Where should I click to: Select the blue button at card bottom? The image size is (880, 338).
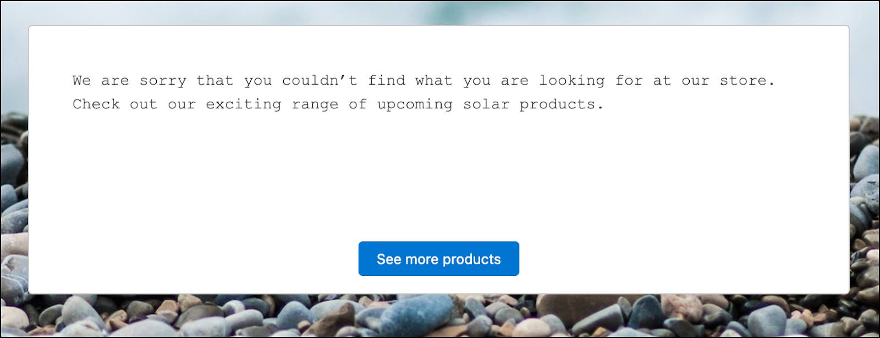pyautogui.click(x=438, y=258)
